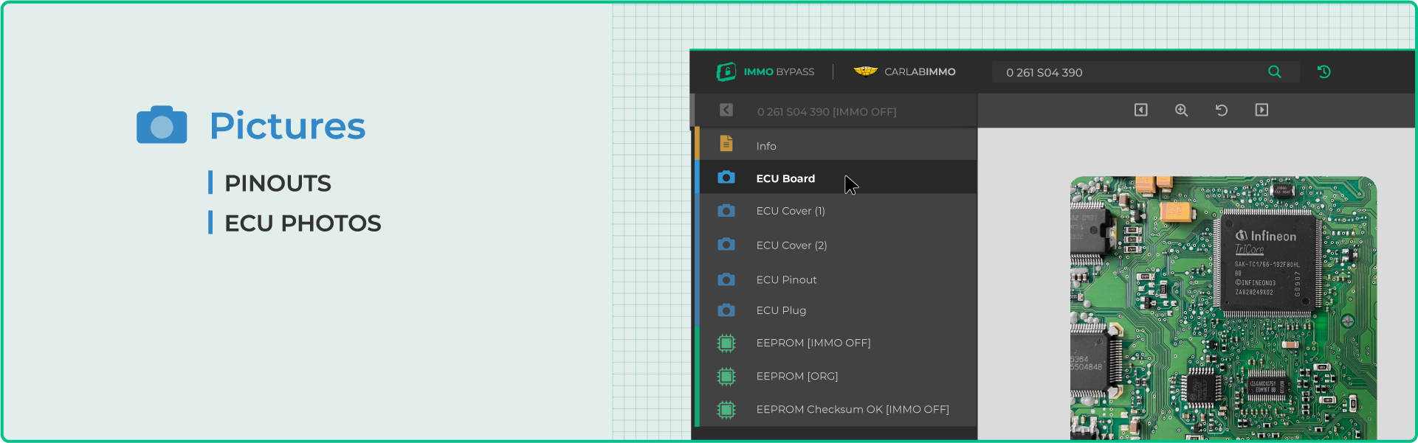
Task: Open ECU Cover (2) photo
Action: (791, 245)
